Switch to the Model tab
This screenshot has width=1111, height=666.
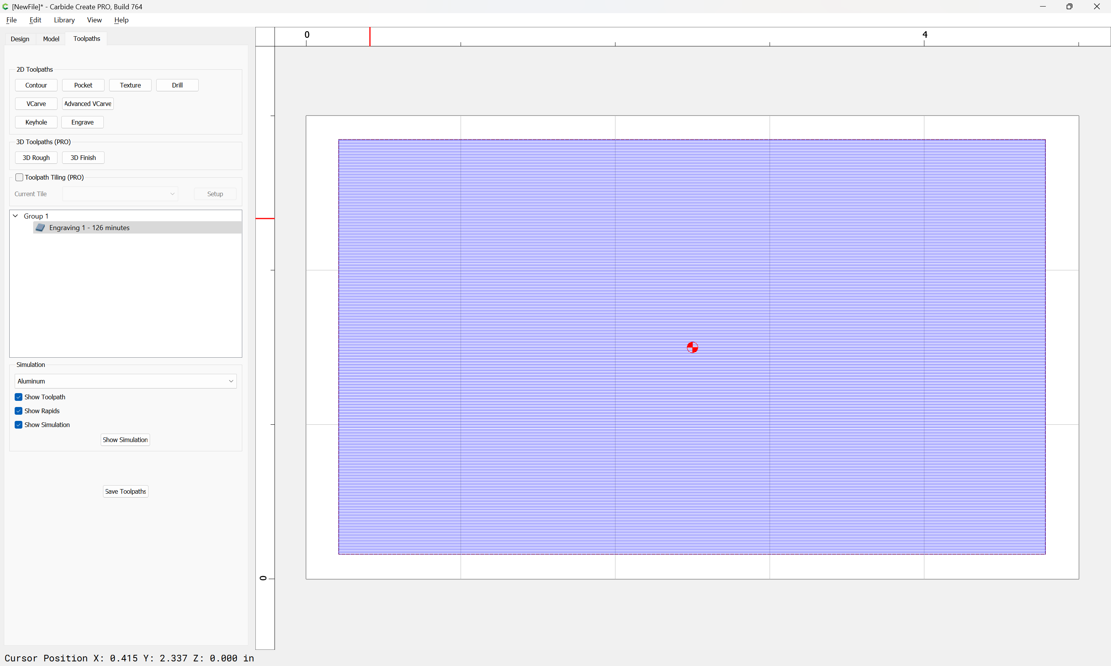point(51,39)
